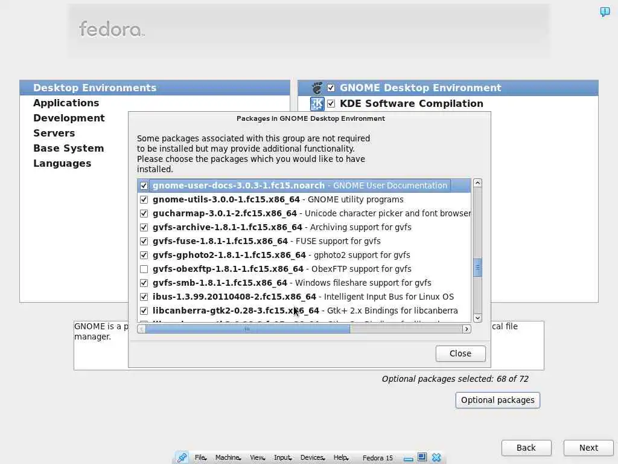Screen dimensions: 618x464
Task: Select Base System category
Action: (x=69, y=149)
